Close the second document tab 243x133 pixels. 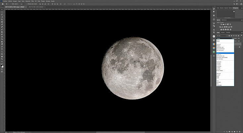point(45,7)
